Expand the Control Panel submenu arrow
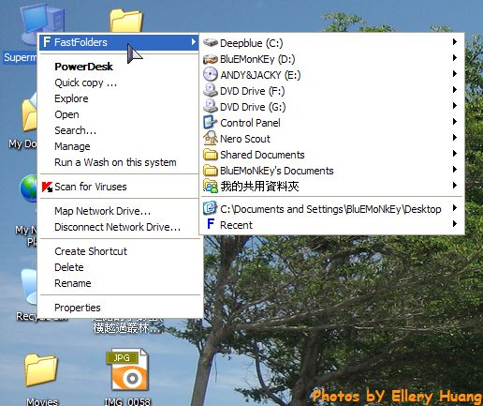The width and height of the screenshot is (483, 406). [455, 121]
